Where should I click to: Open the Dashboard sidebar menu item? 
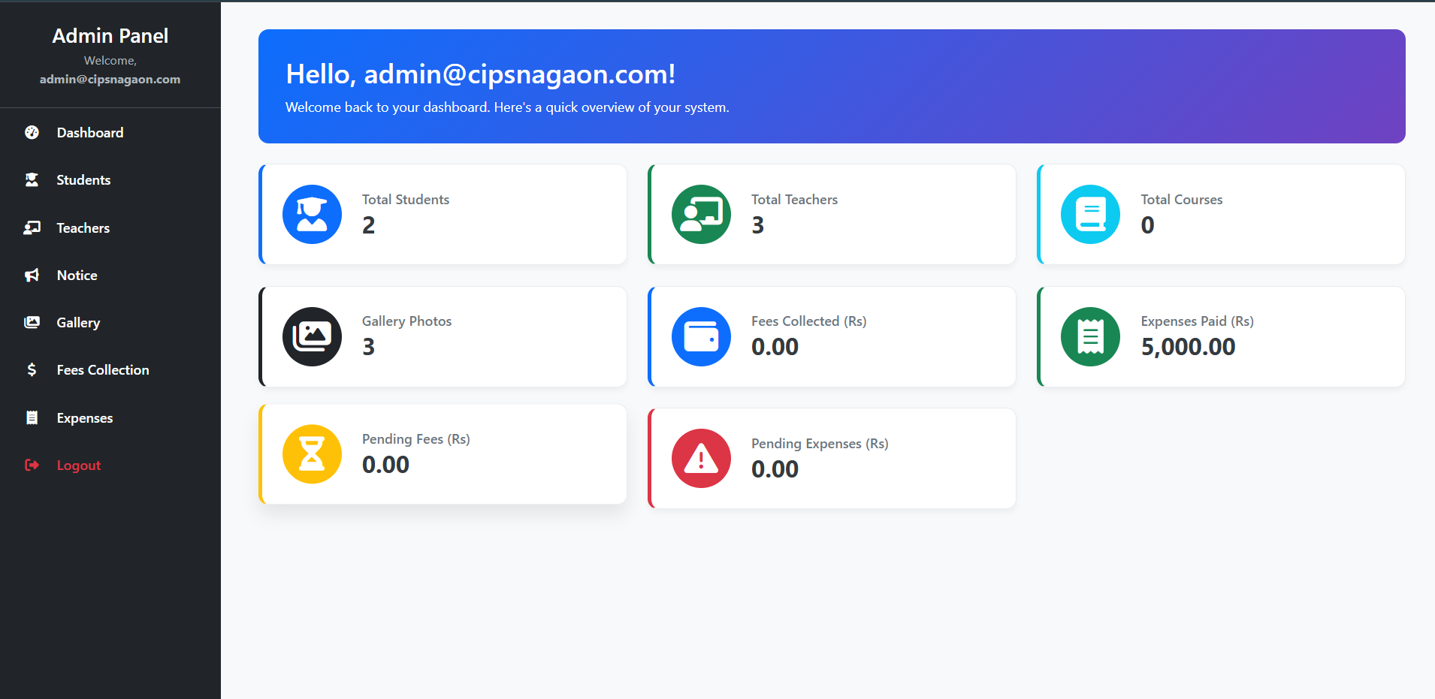click(89, 133)
